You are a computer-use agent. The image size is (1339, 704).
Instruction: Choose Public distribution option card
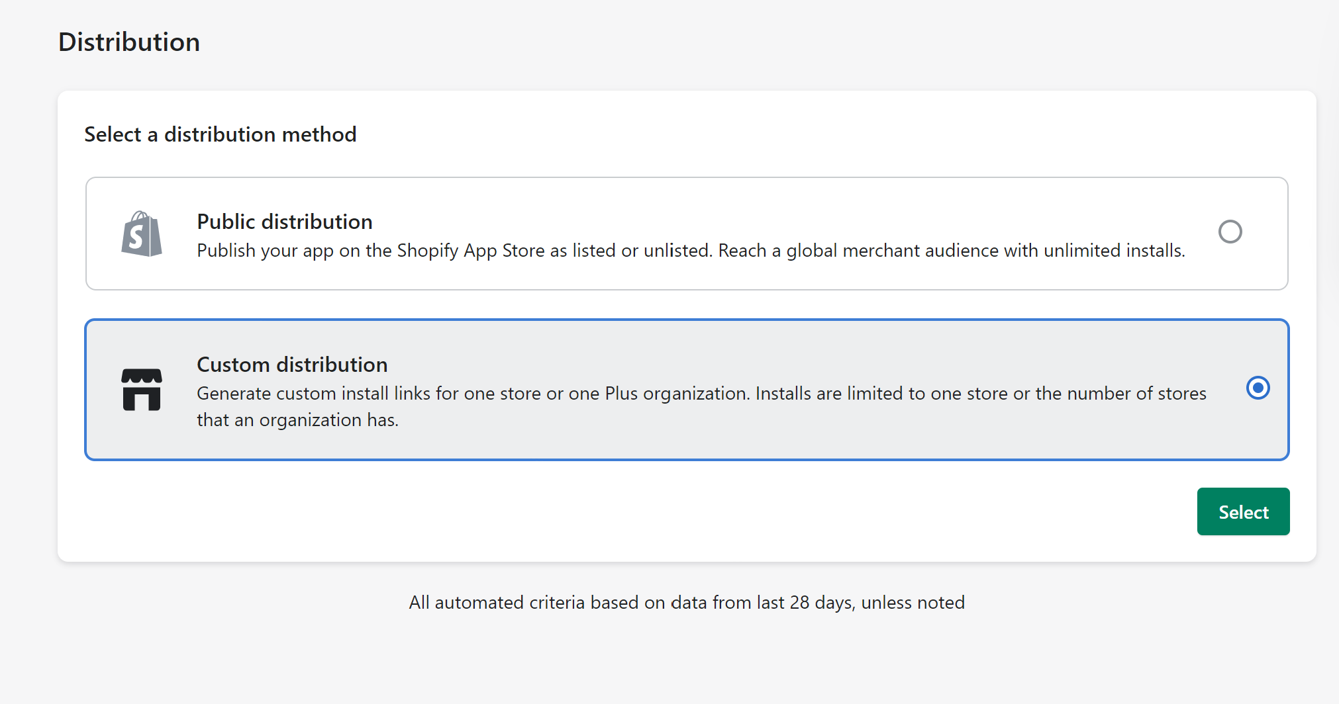[686, 233]
